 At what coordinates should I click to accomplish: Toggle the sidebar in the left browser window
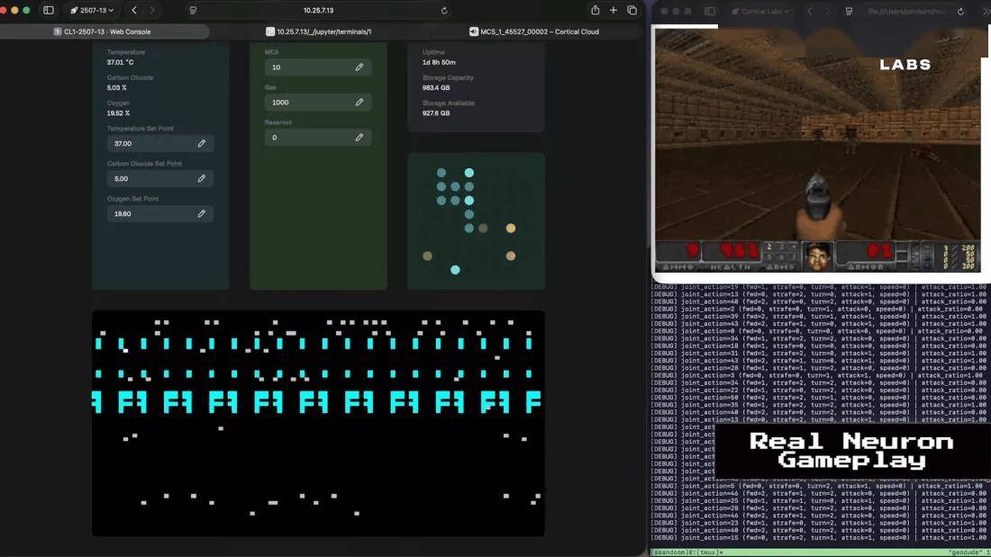tap(49, 10)
